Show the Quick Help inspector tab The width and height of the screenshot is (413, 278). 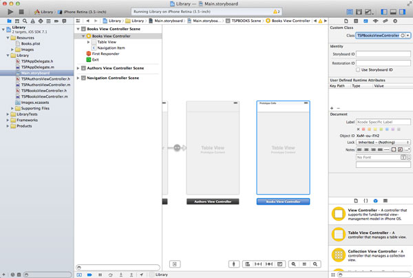click(x=356, y=21)
